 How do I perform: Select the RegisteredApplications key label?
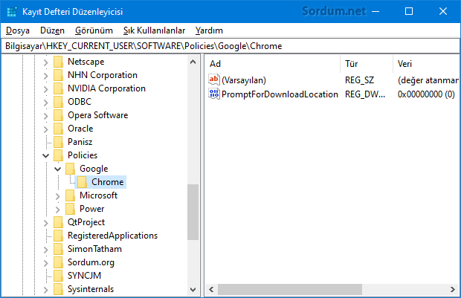pyautogui.click(x=112, y=236)
